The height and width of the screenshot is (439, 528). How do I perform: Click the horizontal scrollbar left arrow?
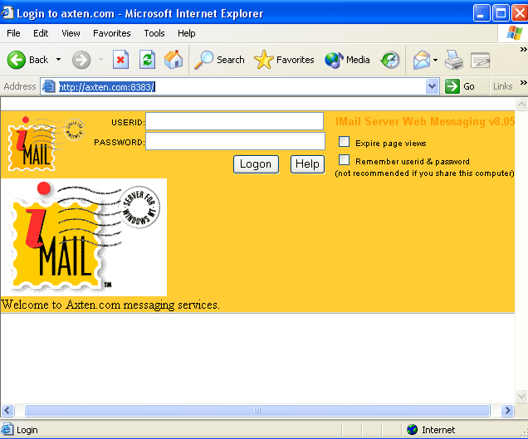point(7,411)
